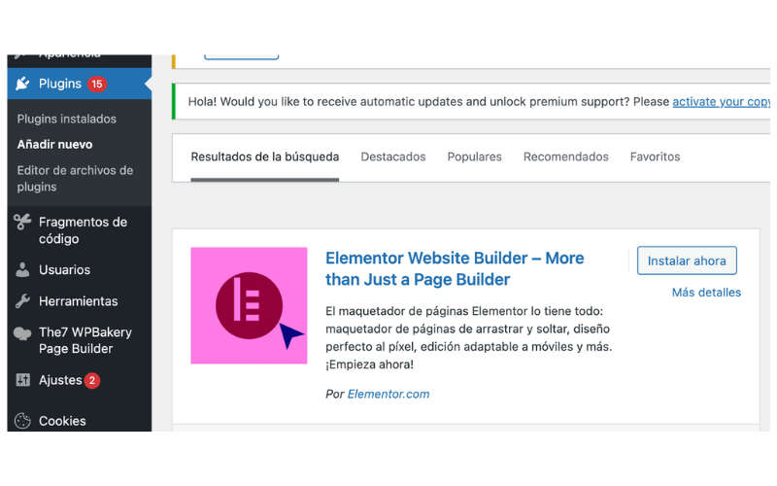Switch to the Destacados tab
This screenshot has width=777, height=486.
[x=393, y=156]
